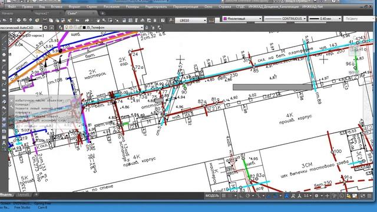Click the МОДЕЛЬ status bar button
Screen dimensions: 377x212
tap(212, 196)
